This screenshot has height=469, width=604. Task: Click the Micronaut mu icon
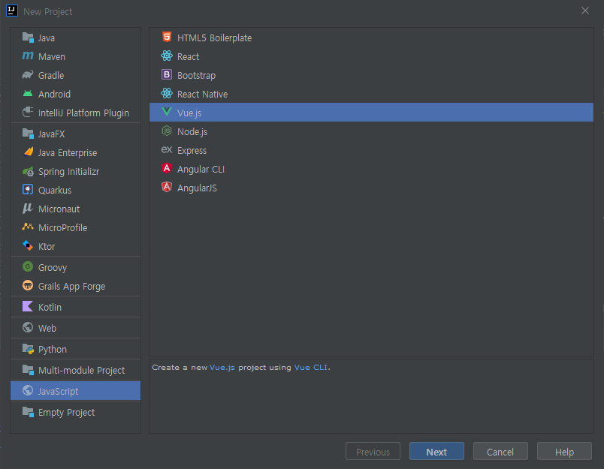28,209
